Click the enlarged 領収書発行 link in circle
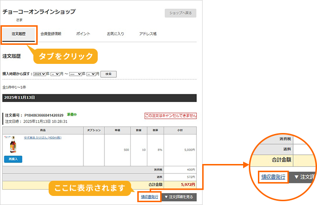317x205 pixels. click(273, 177)
